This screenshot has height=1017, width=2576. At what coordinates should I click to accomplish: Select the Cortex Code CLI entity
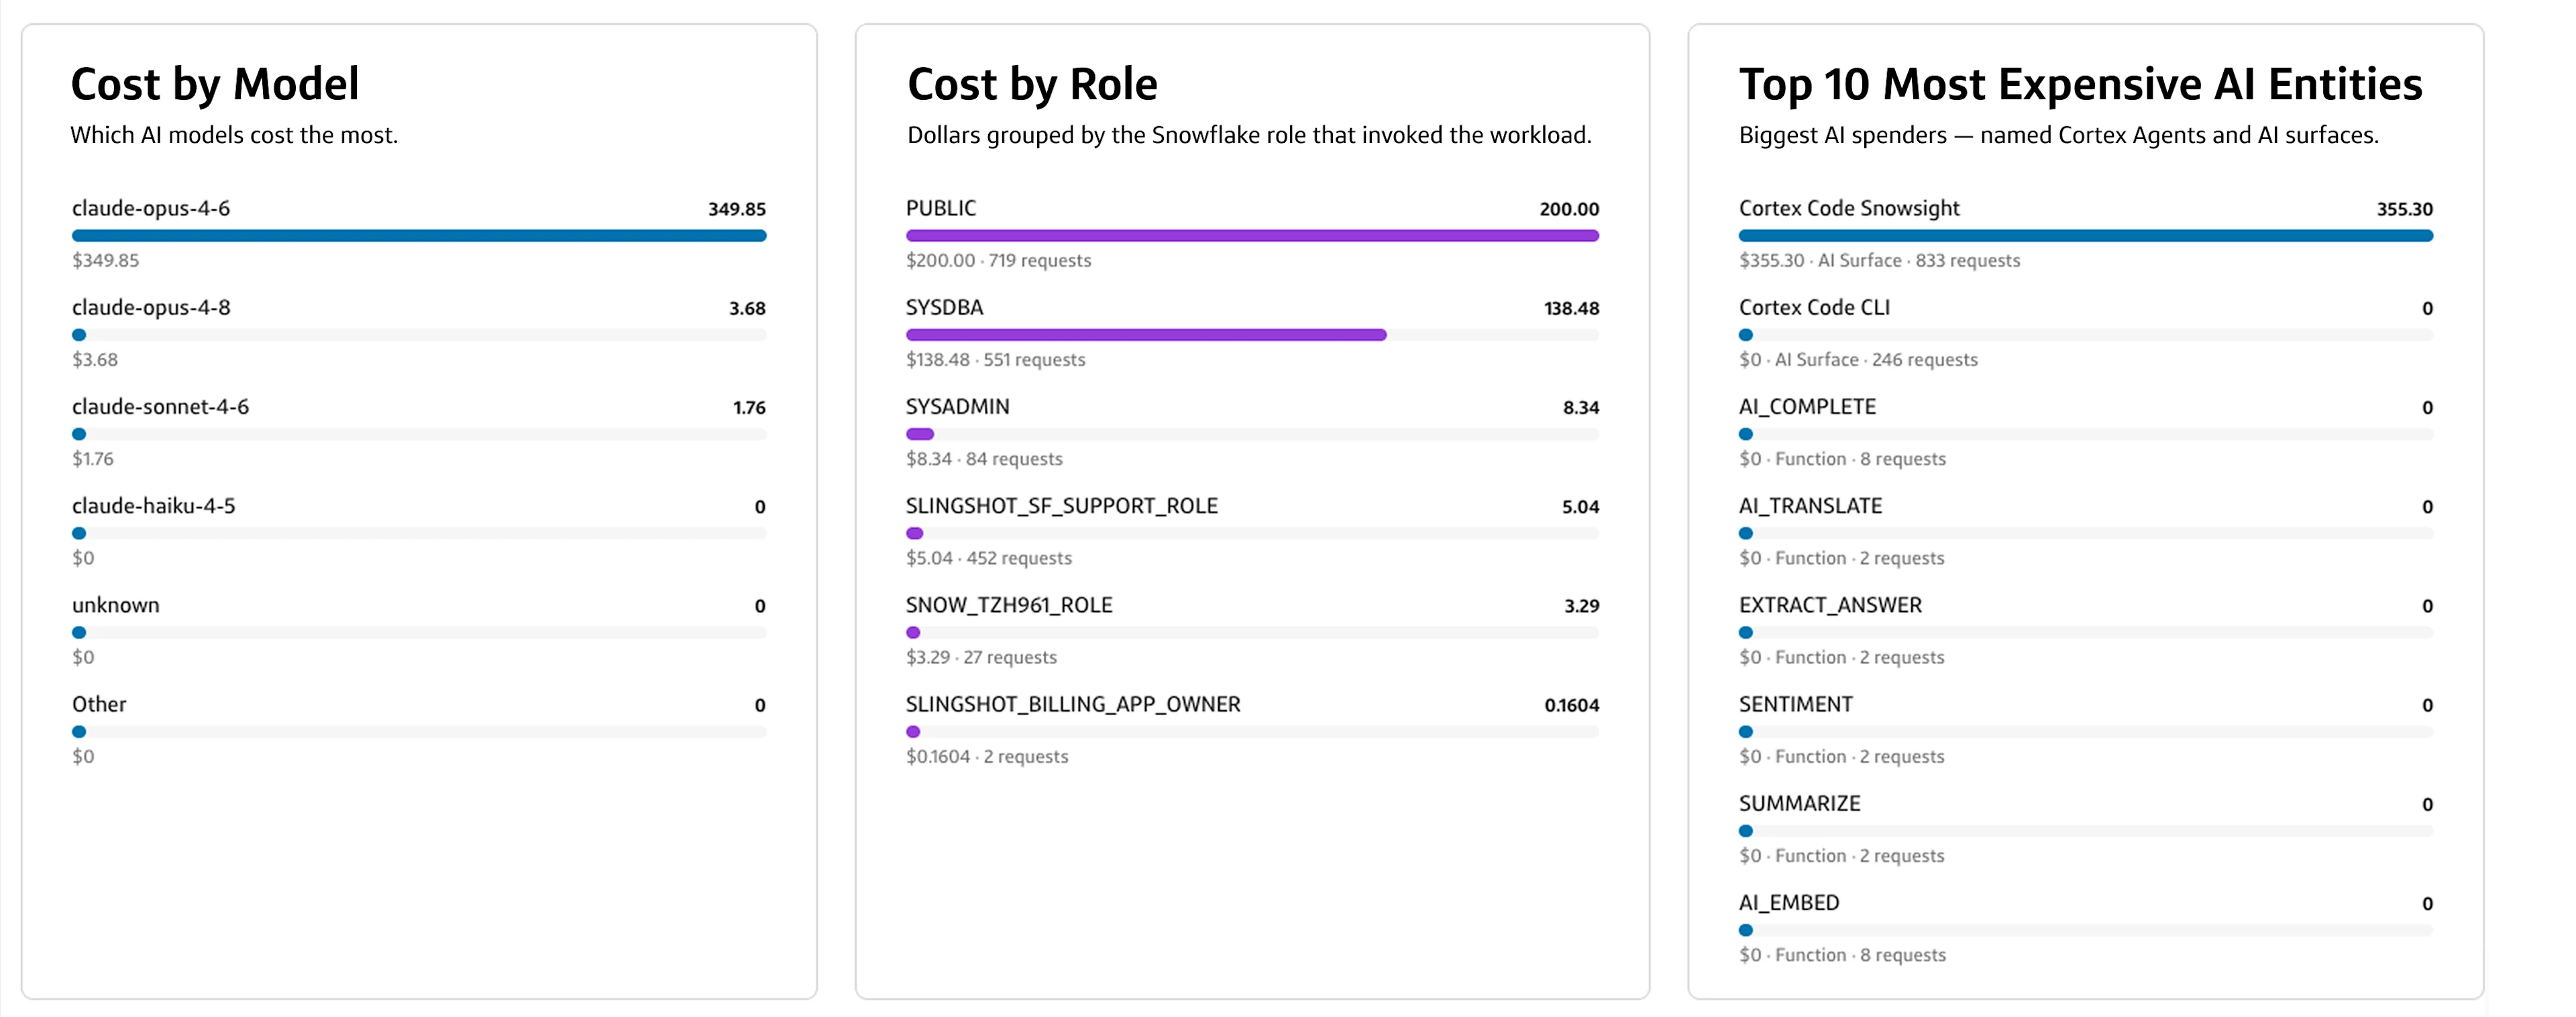click(x=1814, y=307)
